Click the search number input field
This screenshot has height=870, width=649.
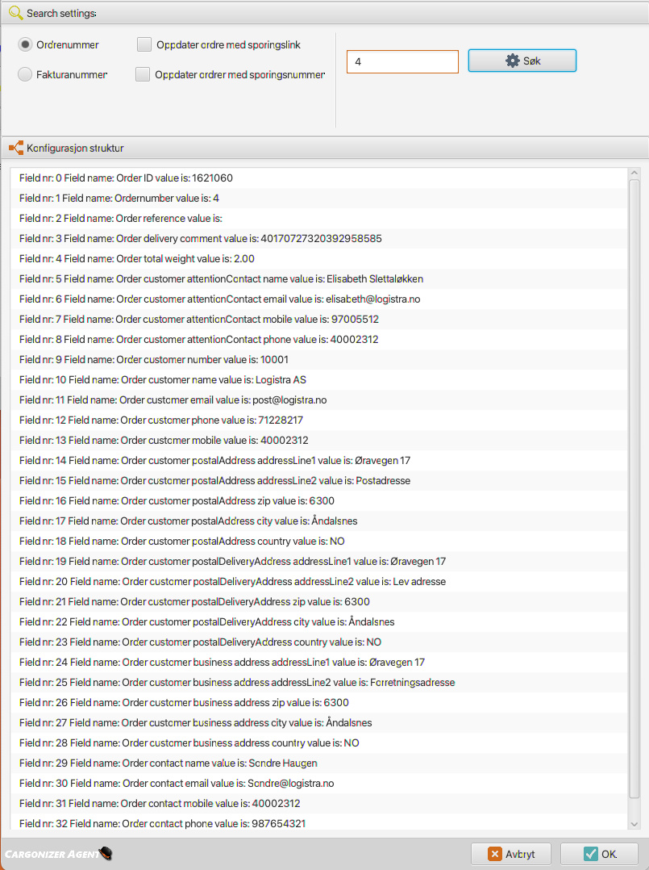[x=402, y=61]
